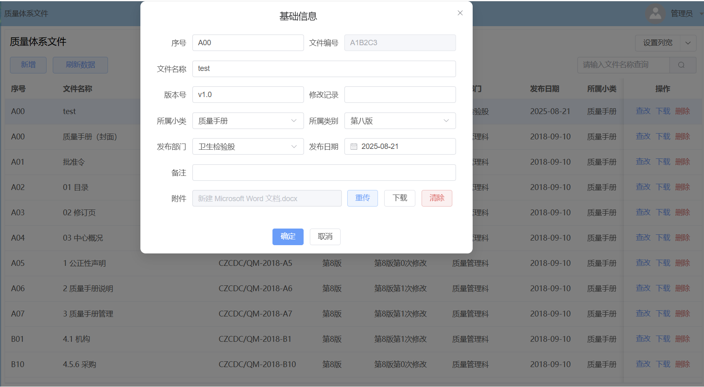Click the calendar icon in 发布日期 field

click(x=354, y=146)
